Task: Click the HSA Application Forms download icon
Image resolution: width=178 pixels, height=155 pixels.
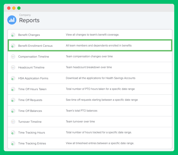Action: click(x=13, y=78)
